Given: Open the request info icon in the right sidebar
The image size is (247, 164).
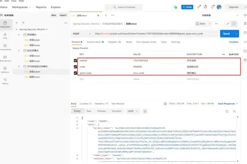Looking at the screenshot, I should 245,51.
